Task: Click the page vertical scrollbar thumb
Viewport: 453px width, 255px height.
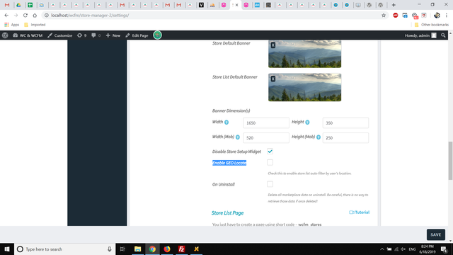Action: [450, 161]
